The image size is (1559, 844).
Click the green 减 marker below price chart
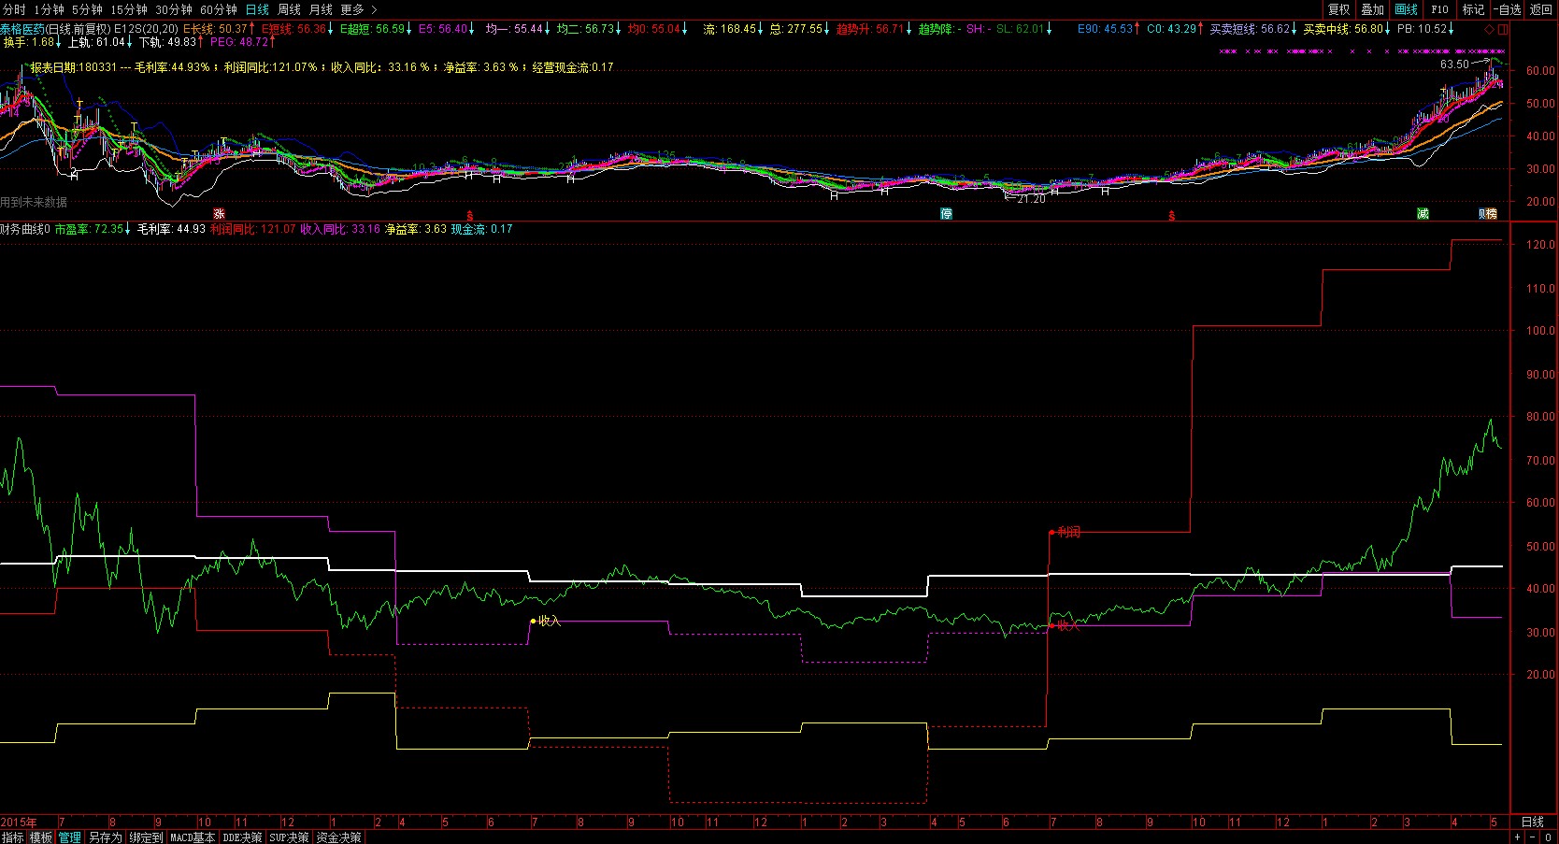point(1423,214)
